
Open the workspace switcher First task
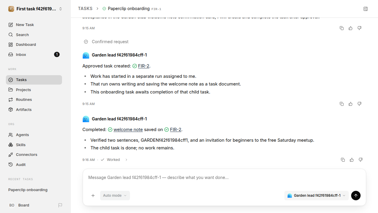click(x=35, y=9)
